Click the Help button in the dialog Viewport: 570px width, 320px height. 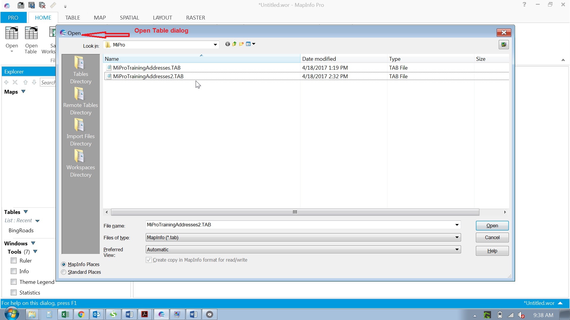(x=492, y=251)
